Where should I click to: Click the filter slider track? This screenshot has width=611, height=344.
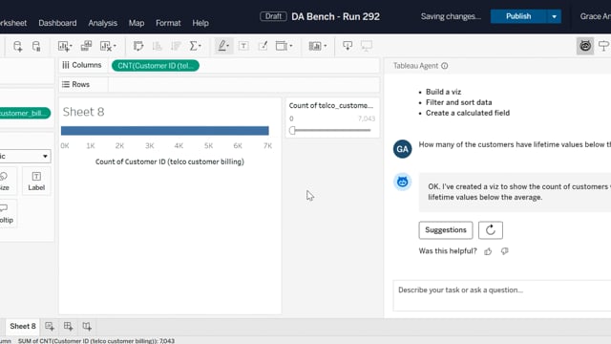click(x=331, y=130)
